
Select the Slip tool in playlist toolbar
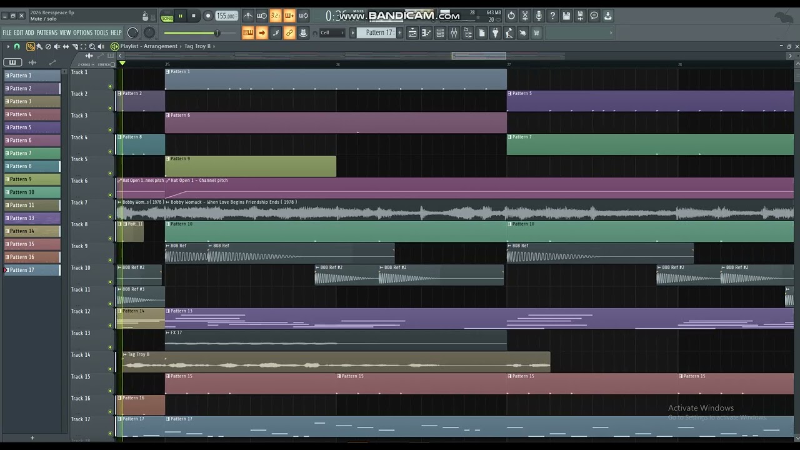(66, 46)
